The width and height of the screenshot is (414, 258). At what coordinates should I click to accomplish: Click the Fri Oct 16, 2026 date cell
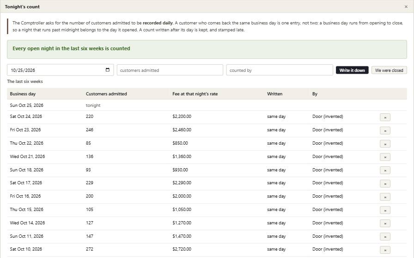(x=25, y=196)
